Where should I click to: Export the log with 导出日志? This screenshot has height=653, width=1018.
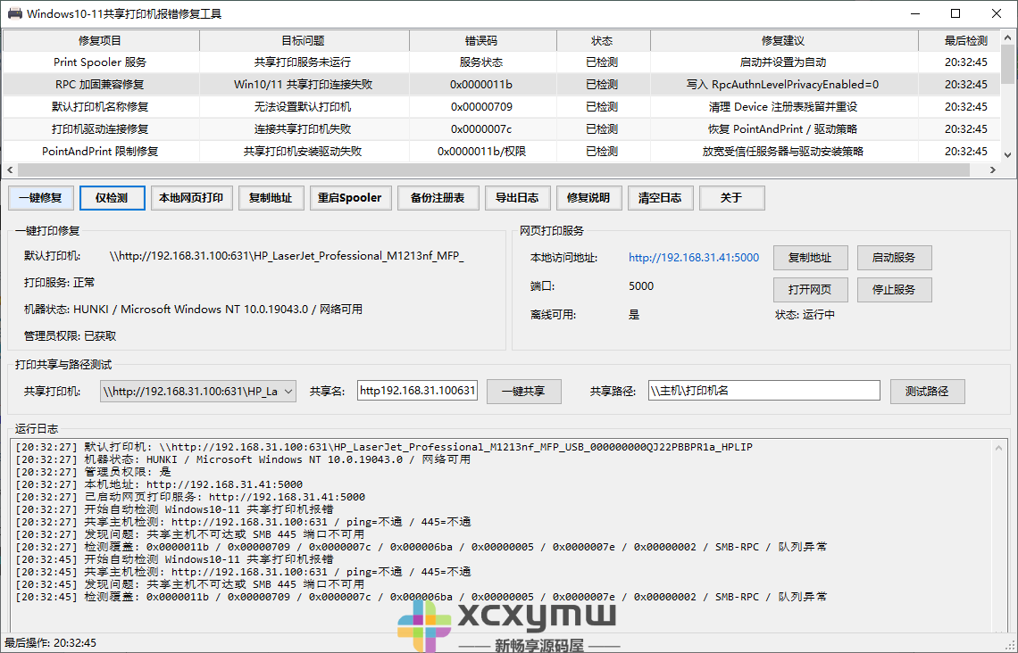tap(517, 198)
